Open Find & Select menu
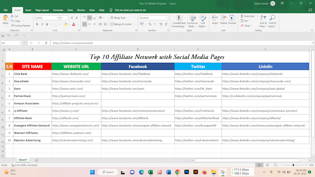Viewport: 315px width, 177px height. (272, 21)
